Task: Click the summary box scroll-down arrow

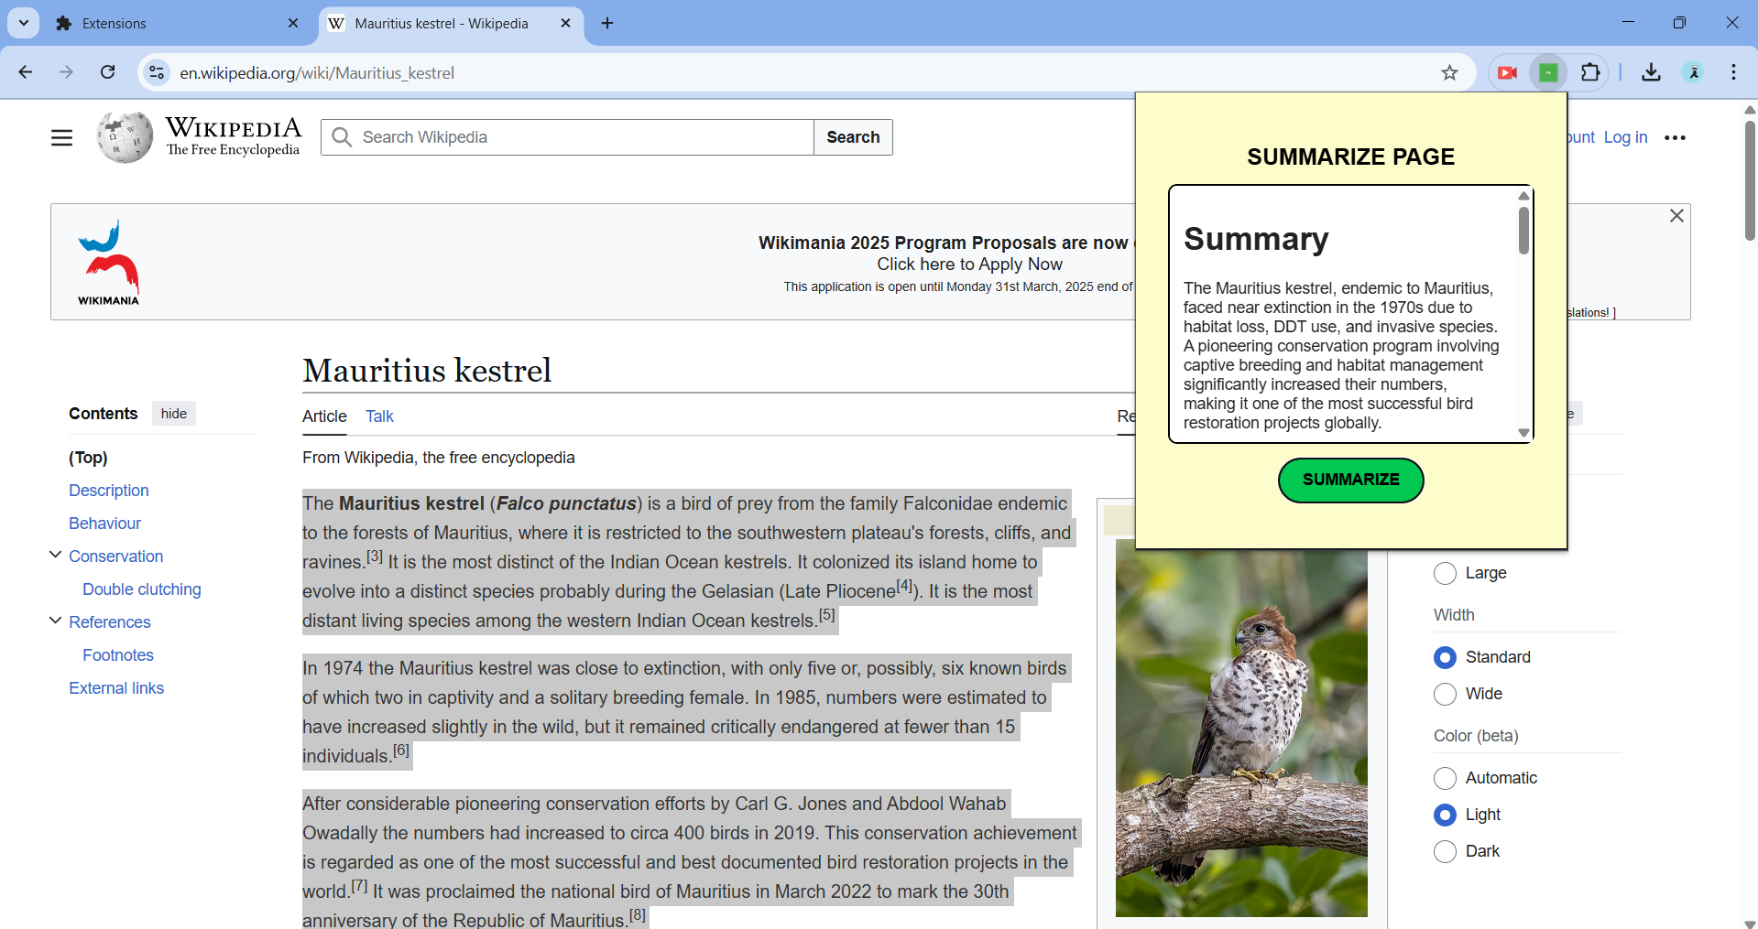Action: tap(1523, 433)
